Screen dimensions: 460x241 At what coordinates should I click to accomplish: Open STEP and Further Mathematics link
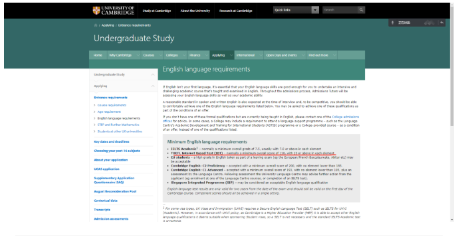pos(118,125)
